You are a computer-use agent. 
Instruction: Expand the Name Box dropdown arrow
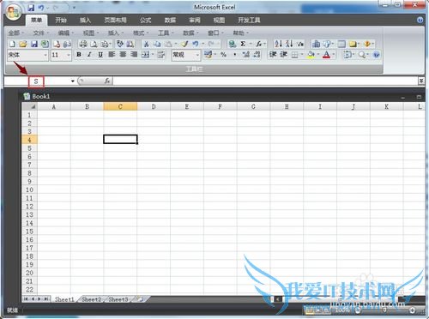73,81
